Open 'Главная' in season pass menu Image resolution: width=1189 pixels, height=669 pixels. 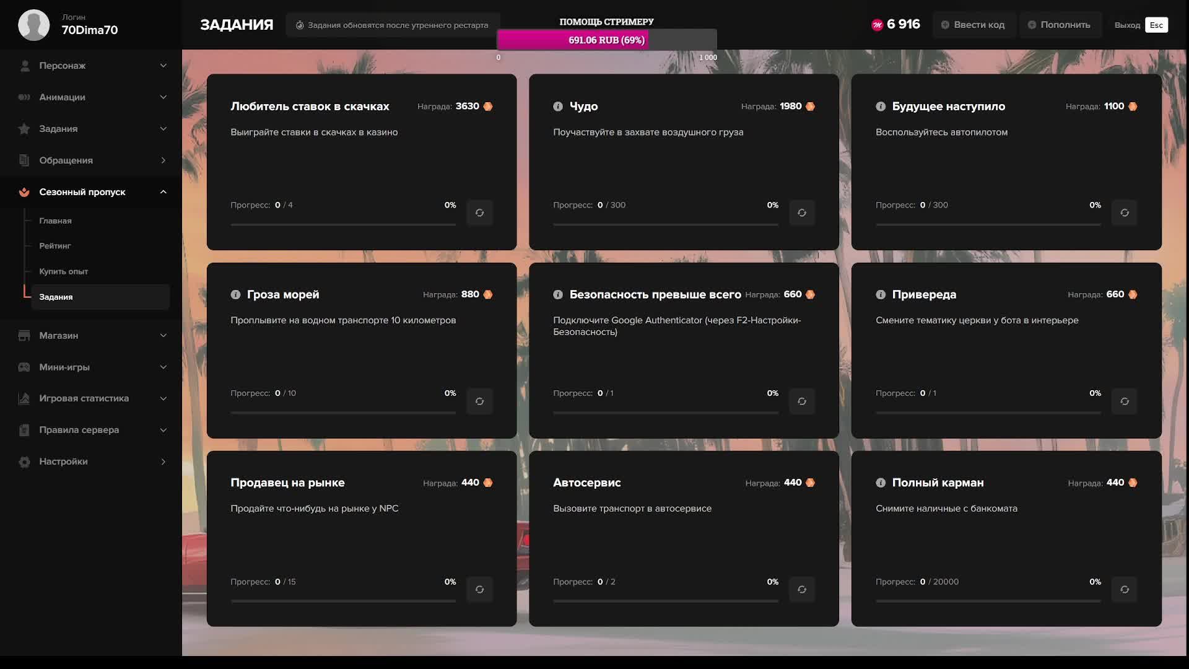point(56,221)
